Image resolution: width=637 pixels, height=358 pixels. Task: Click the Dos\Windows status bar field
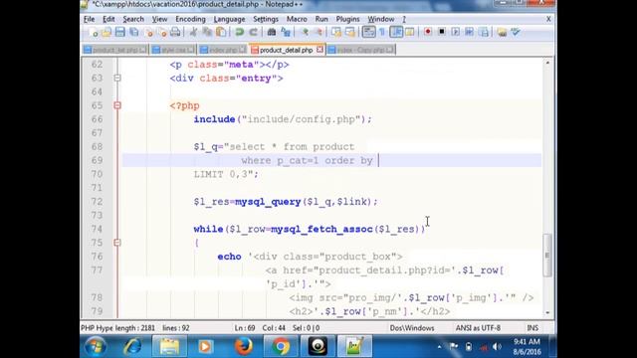412,328
